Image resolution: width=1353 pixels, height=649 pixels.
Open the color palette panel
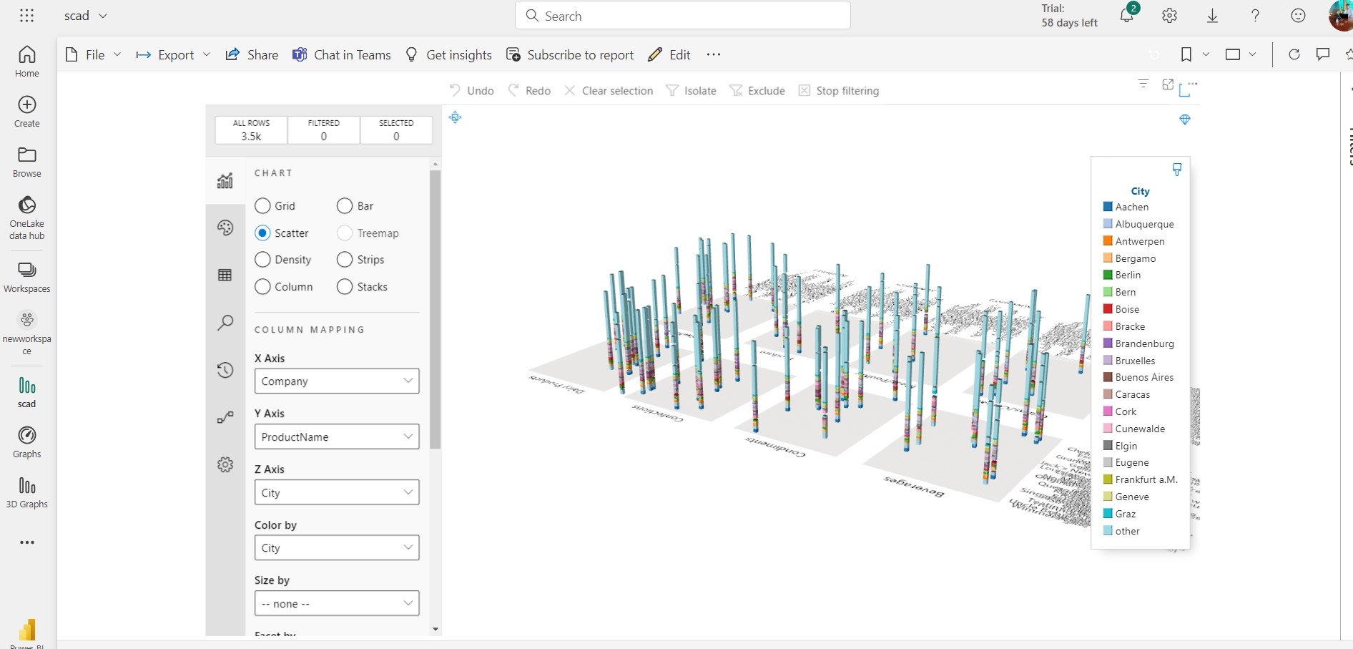click(x=225, y=228)
